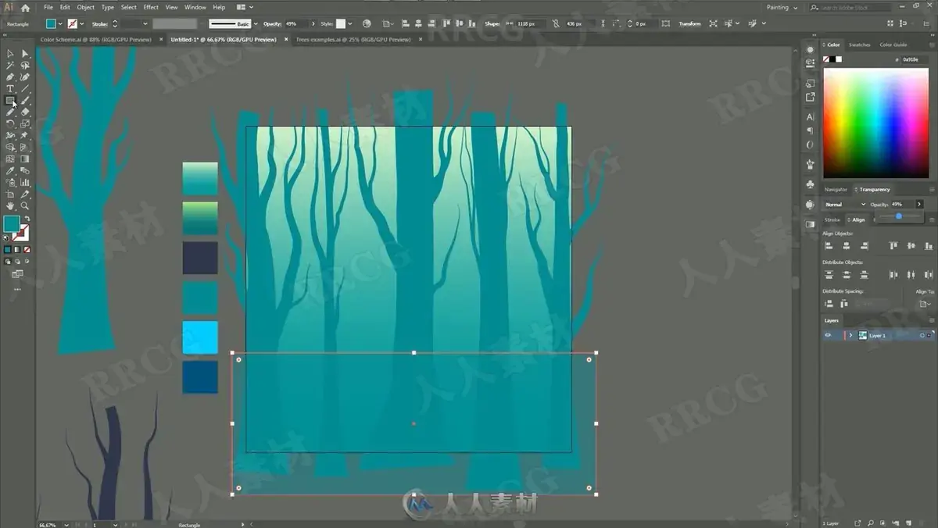Open Normal blending mode dropdown
Screen dimensions: 938x528
[844, 204]
